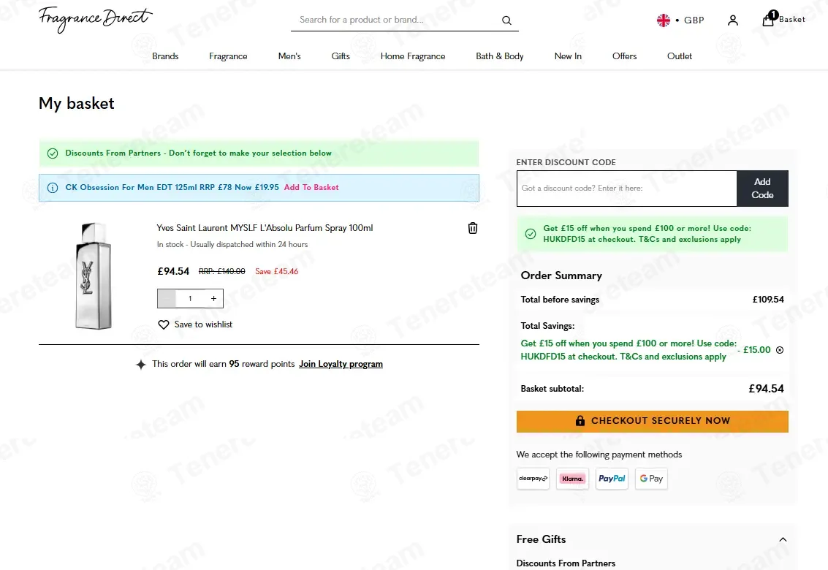828x570 pixels.
Task: Click the heart wishlist icon
Action: pos(164,324)
